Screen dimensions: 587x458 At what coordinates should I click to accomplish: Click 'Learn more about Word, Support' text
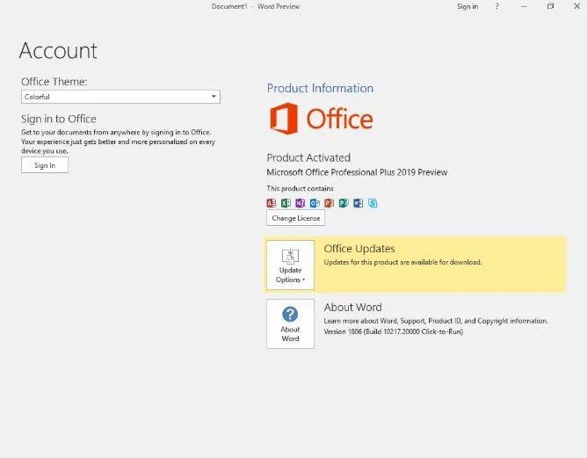point(436,321)
